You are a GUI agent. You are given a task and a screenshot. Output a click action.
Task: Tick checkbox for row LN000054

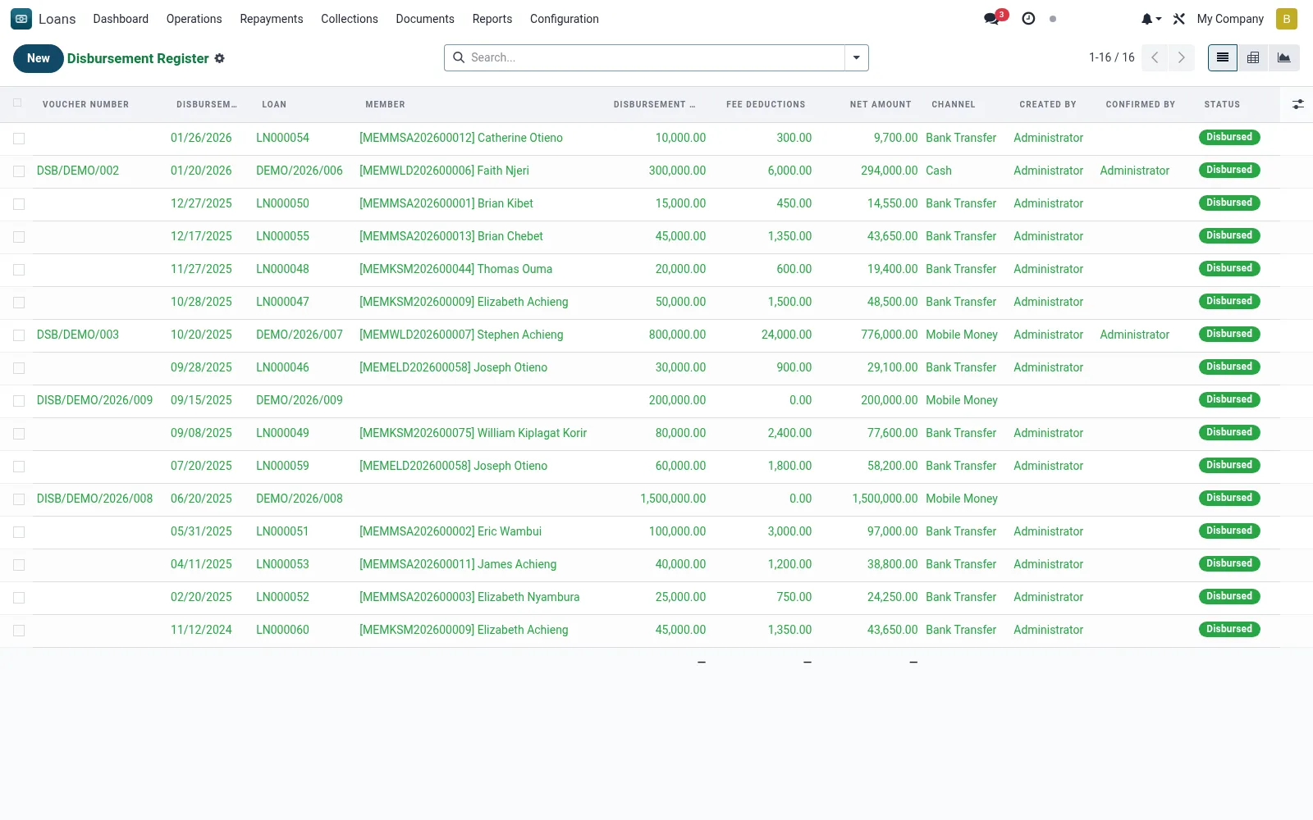tap(19, 139)
